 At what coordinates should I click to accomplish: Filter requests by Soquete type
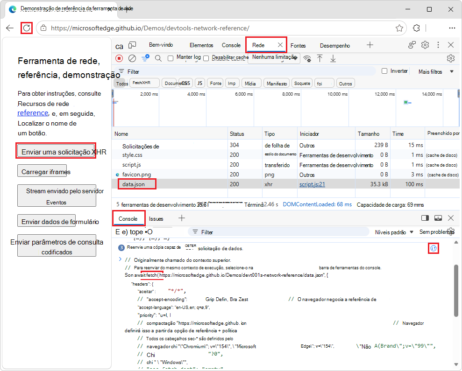pos(302,84)
